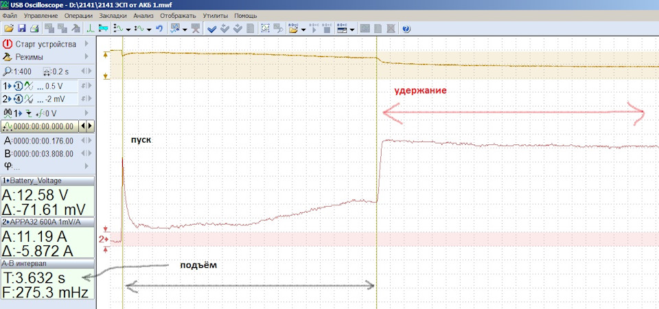
Task: Open the Закладки menu
Action: (x=113, y=16)
